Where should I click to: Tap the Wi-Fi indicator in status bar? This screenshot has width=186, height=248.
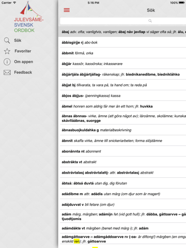tap(14, 3)
